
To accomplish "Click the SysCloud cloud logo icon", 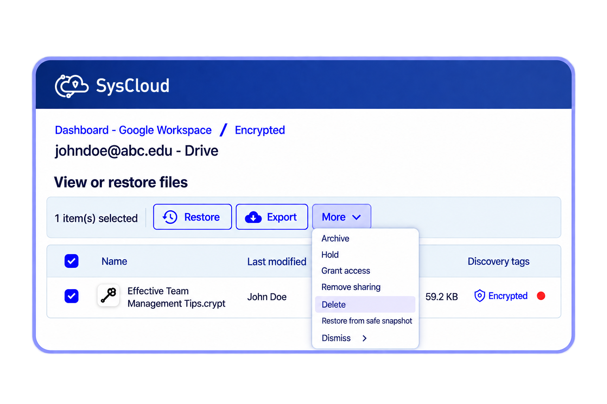I will (x=72, y=86).
